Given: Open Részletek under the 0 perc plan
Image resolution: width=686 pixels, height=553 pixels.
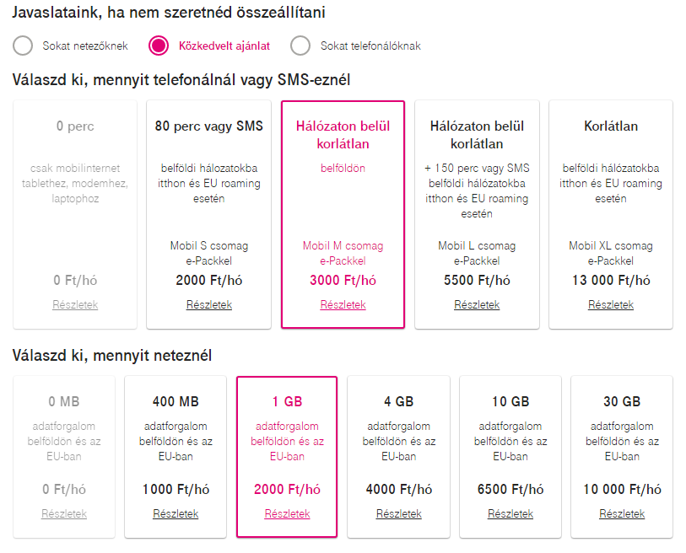Looking at the screenshot, I should tap(75, 304).
